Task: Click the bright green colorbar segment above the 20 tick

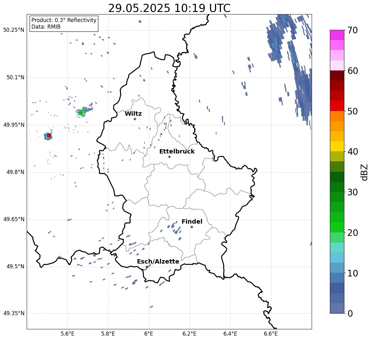Action: point(337,227)
